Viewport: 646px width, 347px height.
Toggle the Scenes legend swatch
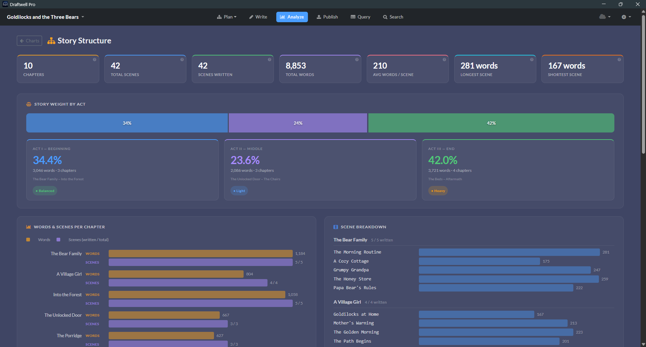[59, 240]
